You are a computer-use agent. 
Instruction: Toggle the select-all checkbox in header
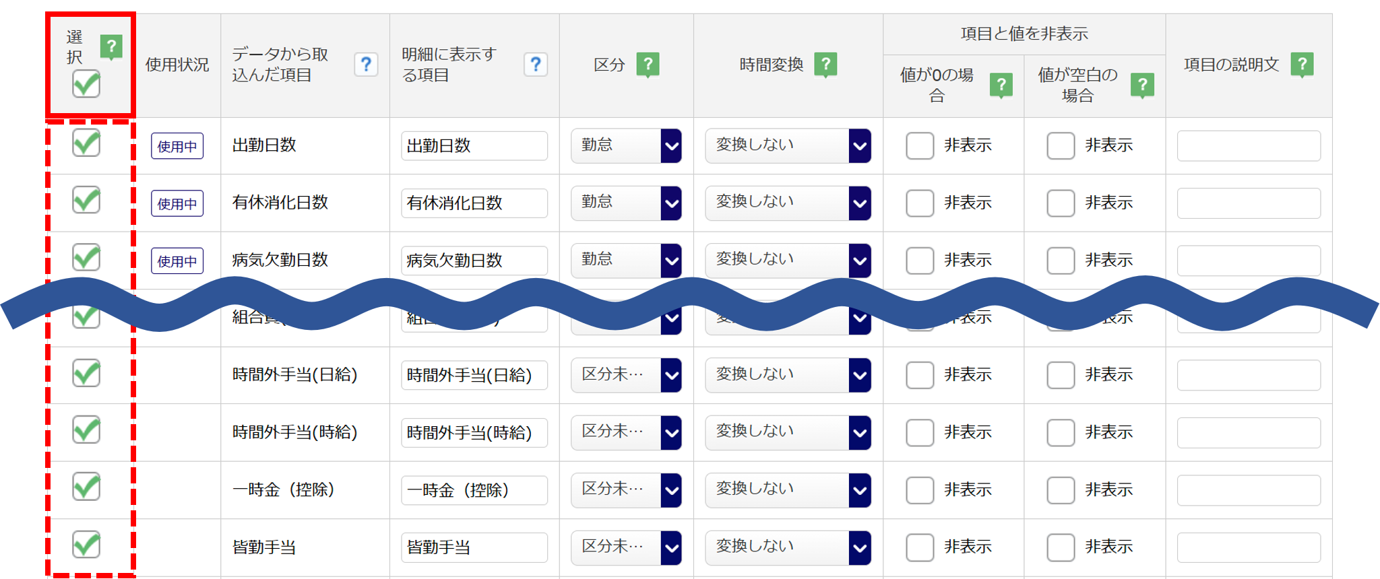pyautogui.click(x=86, y=84)
